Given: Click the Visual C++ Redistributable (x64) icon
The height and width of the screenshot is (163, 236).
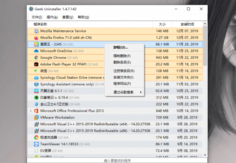Looking at the screenshot, I should [x=36, y=124].
